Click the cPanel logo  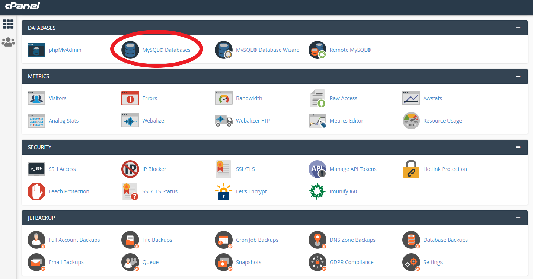(22, 6)
